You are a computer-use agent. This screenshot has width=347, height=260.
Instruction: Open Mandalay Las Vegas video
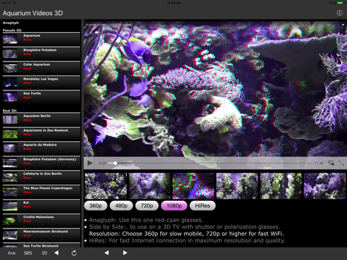click(41, 83)
